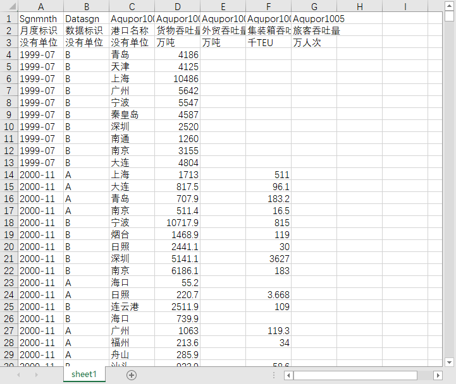Go to previous sheet navigation arrow

18,375
